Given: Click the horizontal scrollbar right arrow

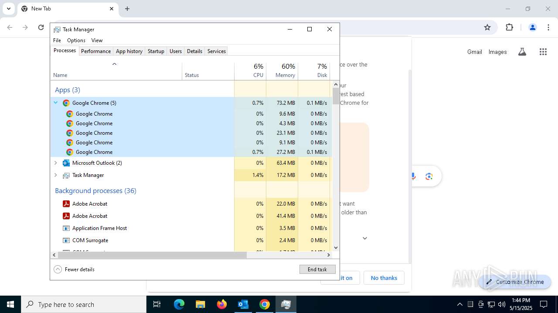Looking at the screenshot, I should click(329, 255).
